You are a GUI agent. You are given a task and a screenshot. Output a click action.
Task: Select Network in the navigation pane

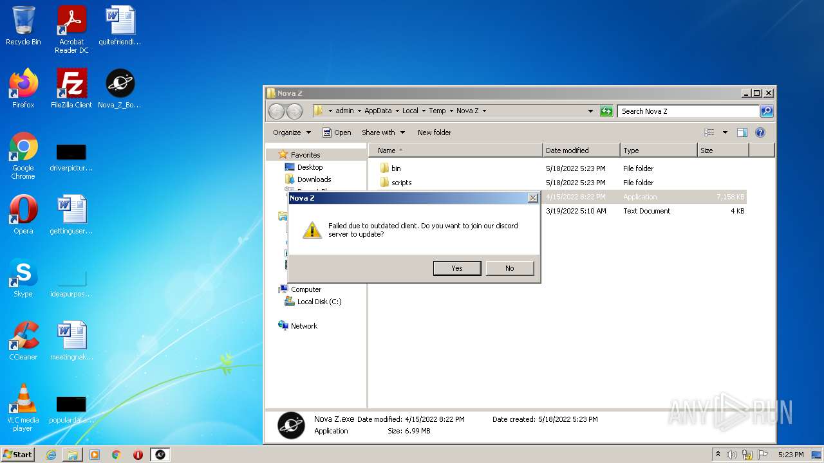304,326
